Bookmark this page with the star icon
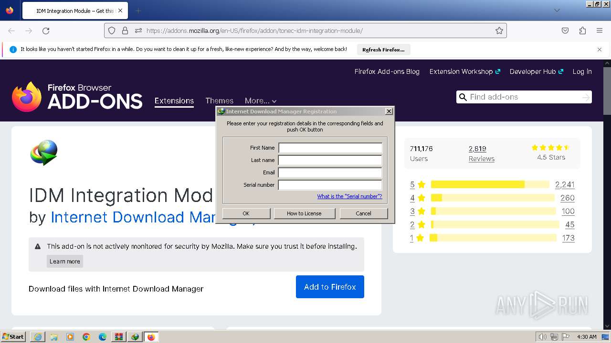This screenshot has height=343, width=611. pos(499,30)
